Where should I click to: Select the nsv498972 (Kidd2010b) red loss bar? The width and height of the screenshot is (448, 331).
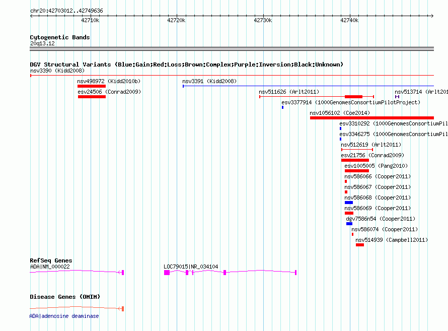click(x=92, y=86)
